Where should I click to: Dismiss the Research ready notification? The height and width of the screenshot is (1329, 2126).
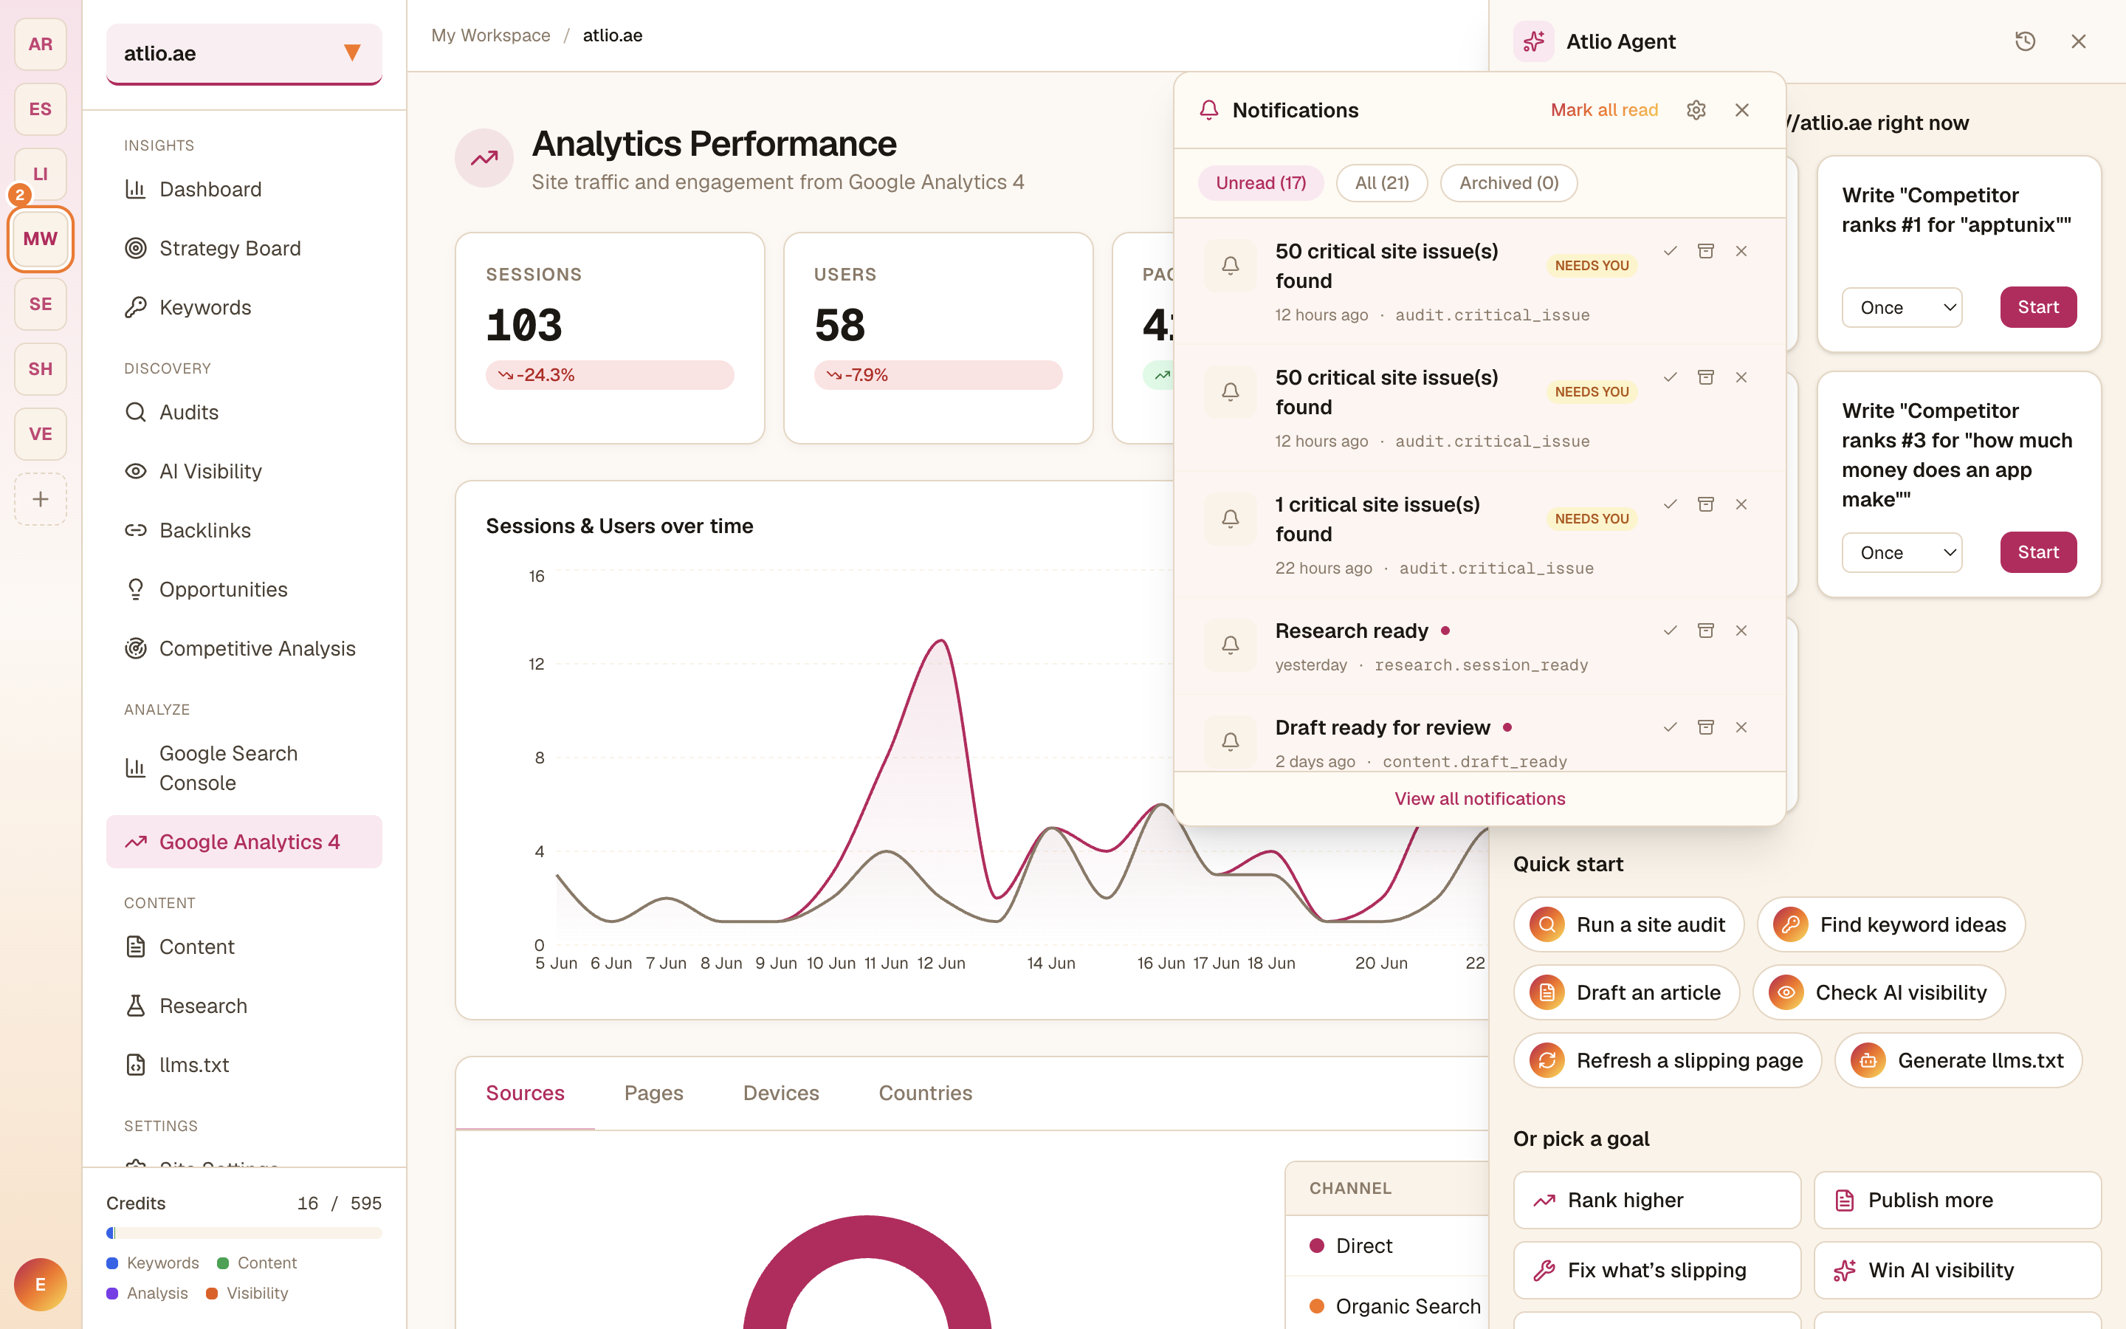coord(1741,631)
